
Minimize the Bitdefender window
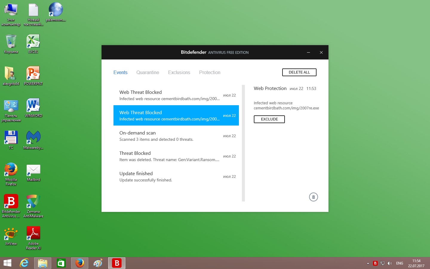coord(308,52)
